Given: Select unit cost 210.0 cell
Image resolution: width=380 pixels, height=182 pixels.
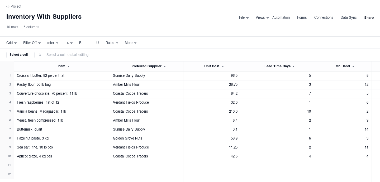Looking at the screenshot, I should click(212, 112).
